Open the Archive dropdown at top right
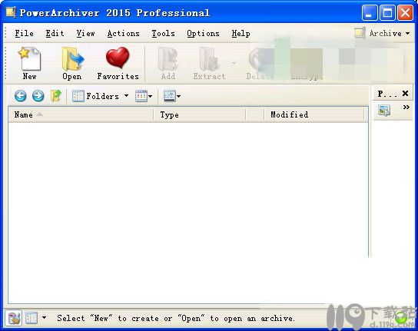The height and width of the screenshot is (331, 418). [383, 33]
